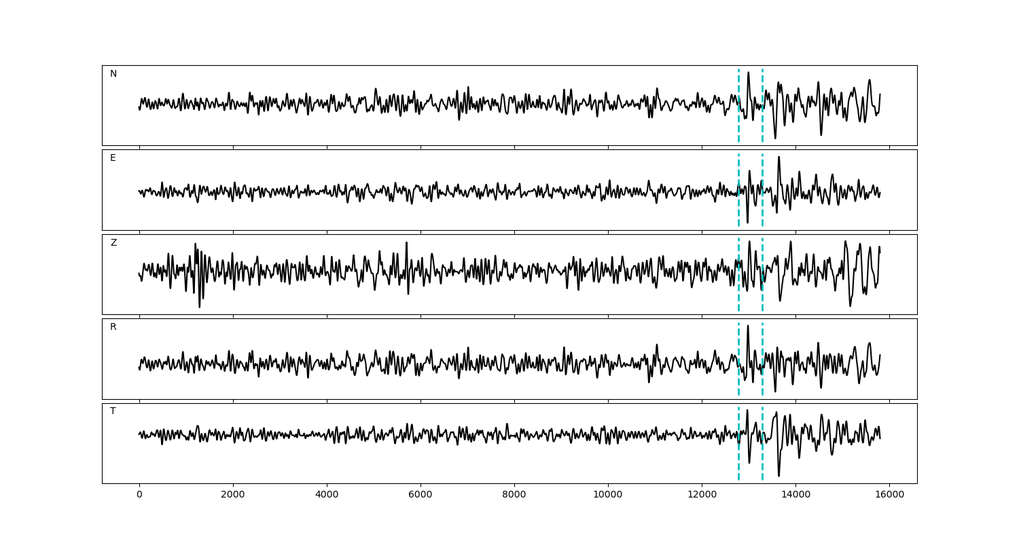
Task: Click the Z panel label
Action: tap(113, 243)
